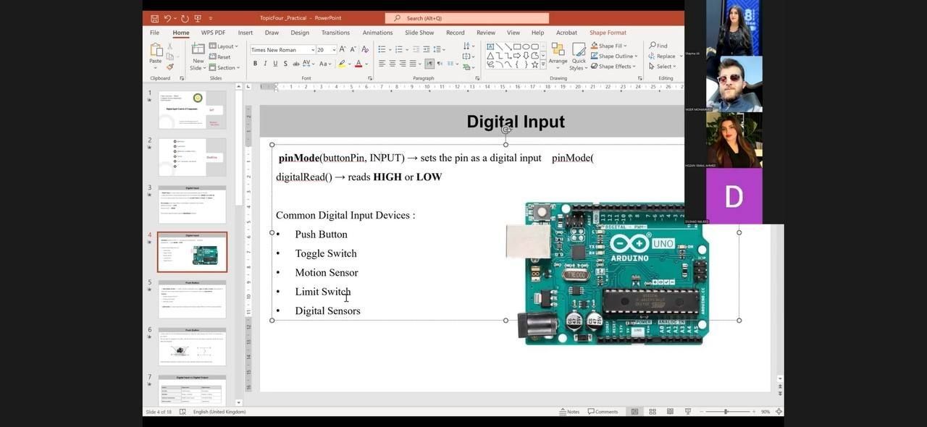The width and height of the screenshot is (927, 427).
Task: Start Slide Show from status bar
Action: point(687,412)
